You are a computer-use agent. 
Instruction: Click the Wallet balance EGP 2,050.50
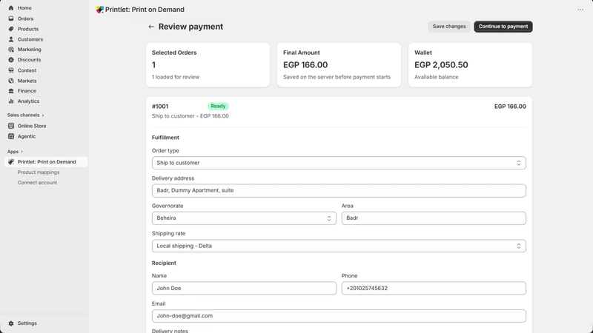pyautogui.click(x=441, y=65)
